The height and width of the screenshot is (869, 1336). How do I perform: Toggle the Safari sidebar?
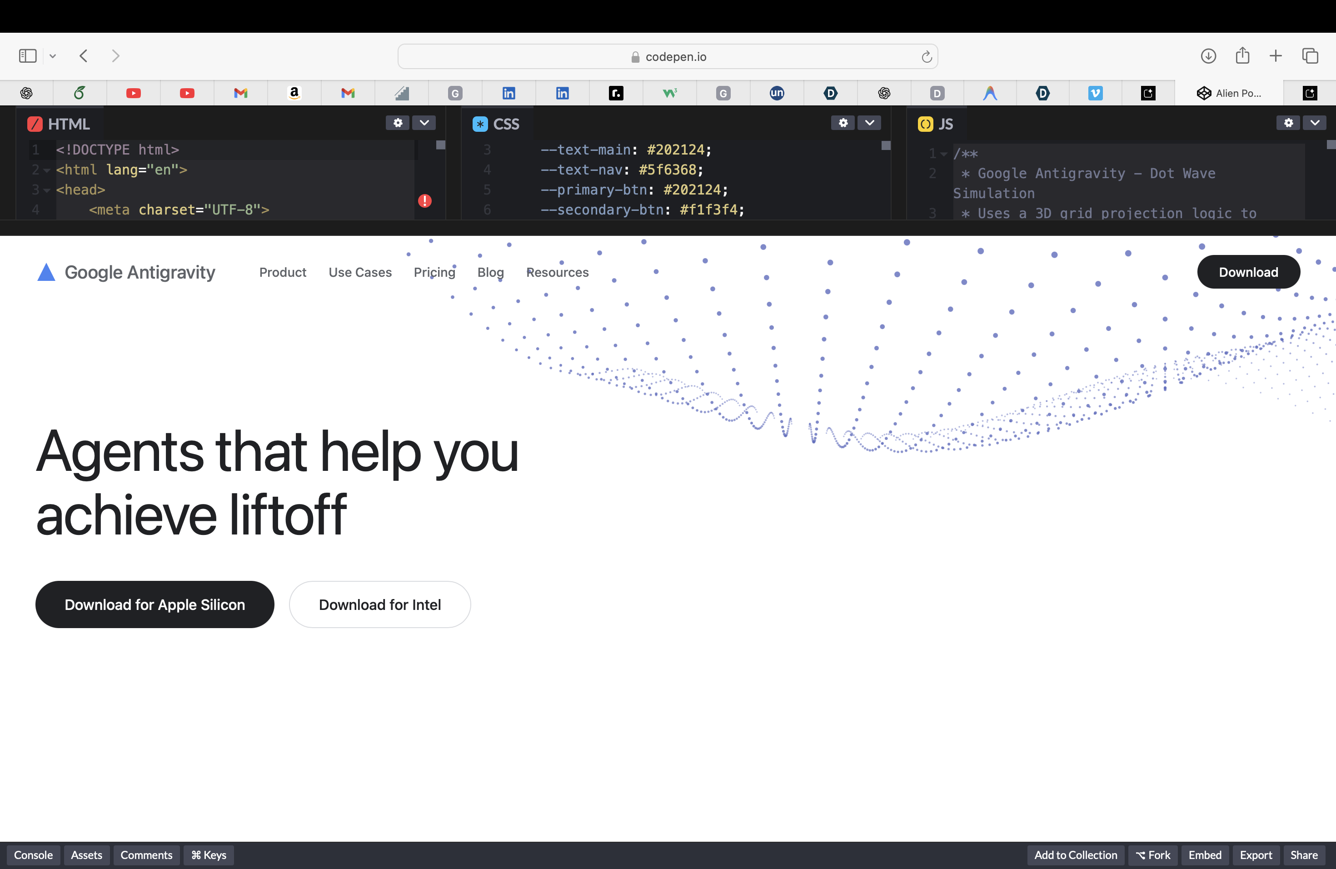pos(28,56)
